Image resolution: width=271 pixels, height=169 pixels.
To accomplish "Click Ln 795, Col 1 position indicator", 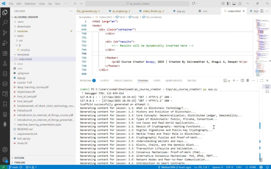I will point(202,167).
